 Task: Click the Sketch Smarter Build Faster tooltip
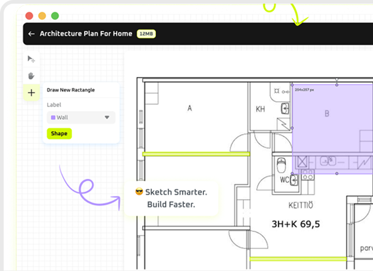click(x=170, y=198)
